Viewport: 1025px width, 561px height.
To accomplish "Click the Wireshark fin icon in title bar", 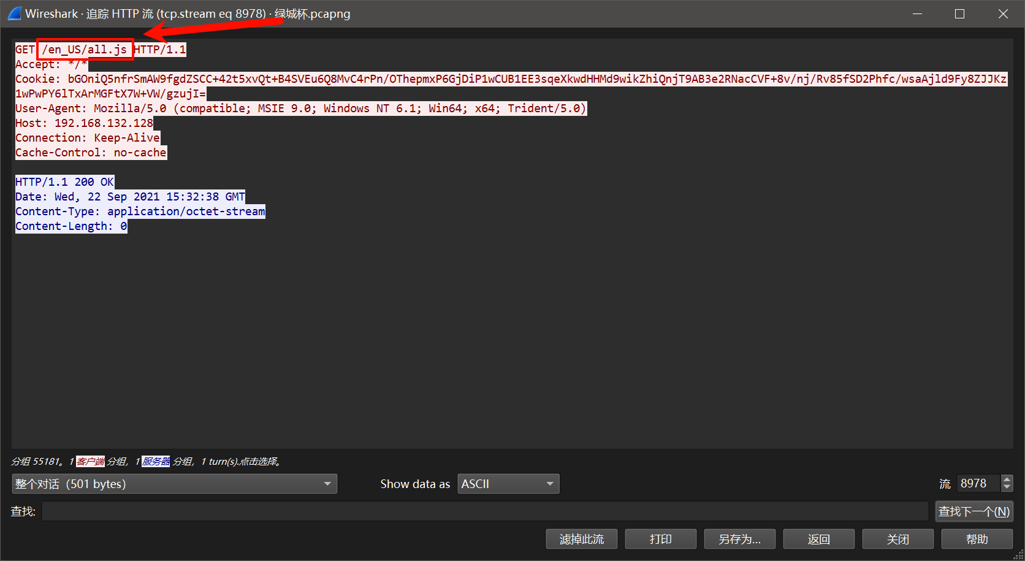I will click(x=14, y=13).
